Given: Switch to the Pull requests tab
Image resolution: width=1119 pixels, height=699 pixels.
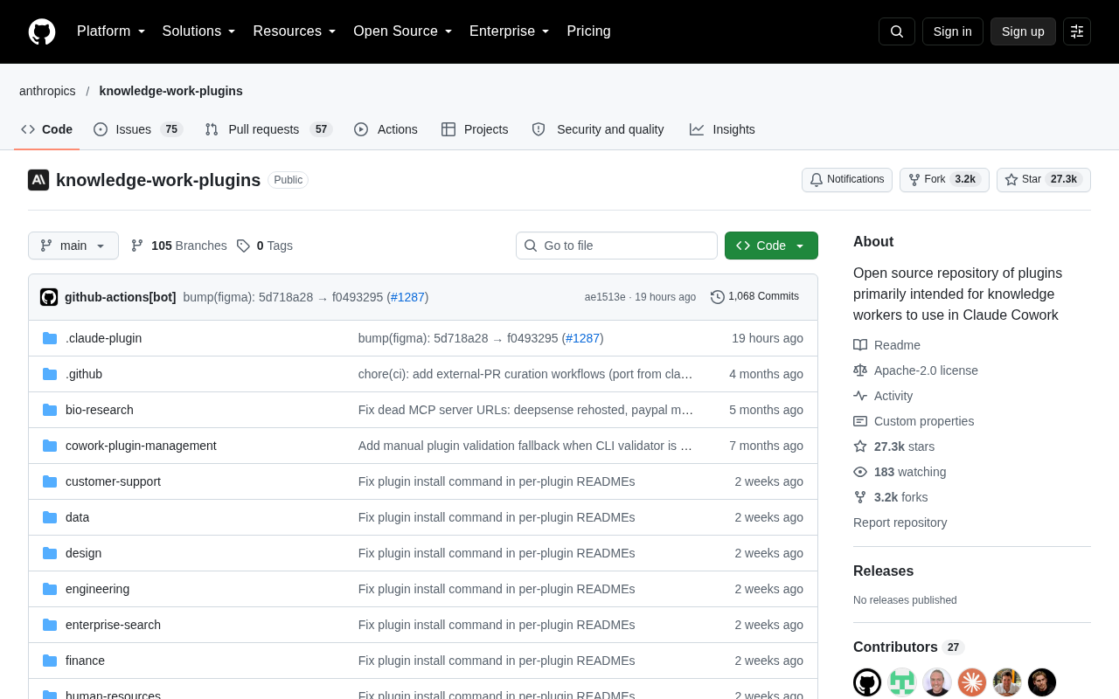Looking at the screenshot, I should tap(268, 129).
